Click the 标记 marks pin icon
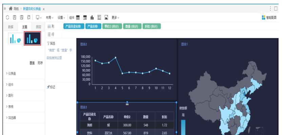The height and width of the screenshot is (135, 283). [x=48, y=87]
